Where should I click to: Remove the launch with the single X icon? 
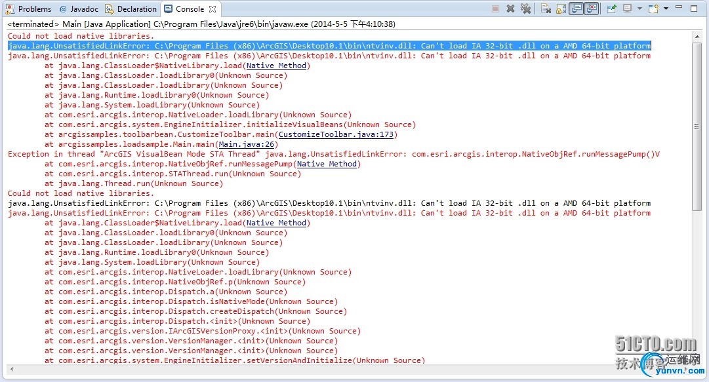(510, 9)
